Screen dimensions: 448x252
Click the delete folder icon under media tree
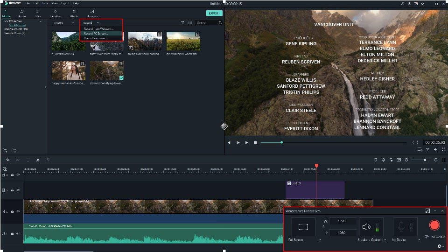tap(14, 150)
